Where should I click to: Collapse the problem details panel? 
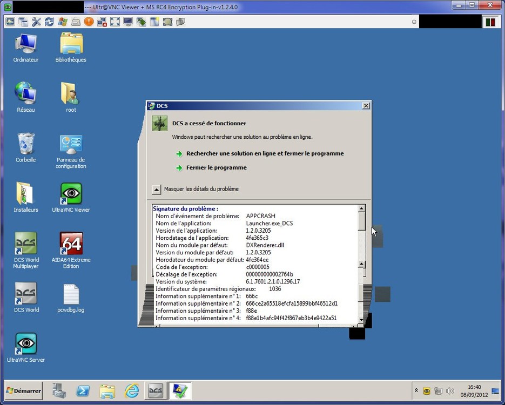point(156,189)
